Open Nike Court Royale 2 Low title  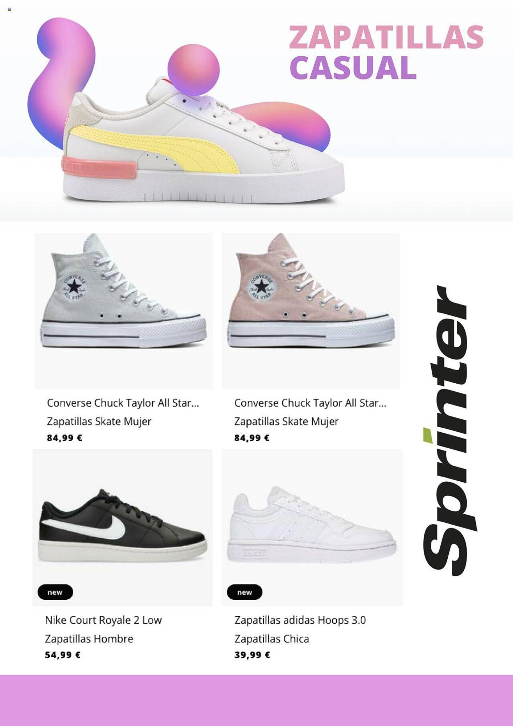pyautogui.click(x=103, y=620)
